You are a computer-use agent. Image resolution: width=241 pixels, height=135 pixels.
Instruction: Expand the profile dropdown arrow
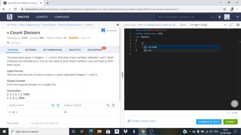point(238,17)
